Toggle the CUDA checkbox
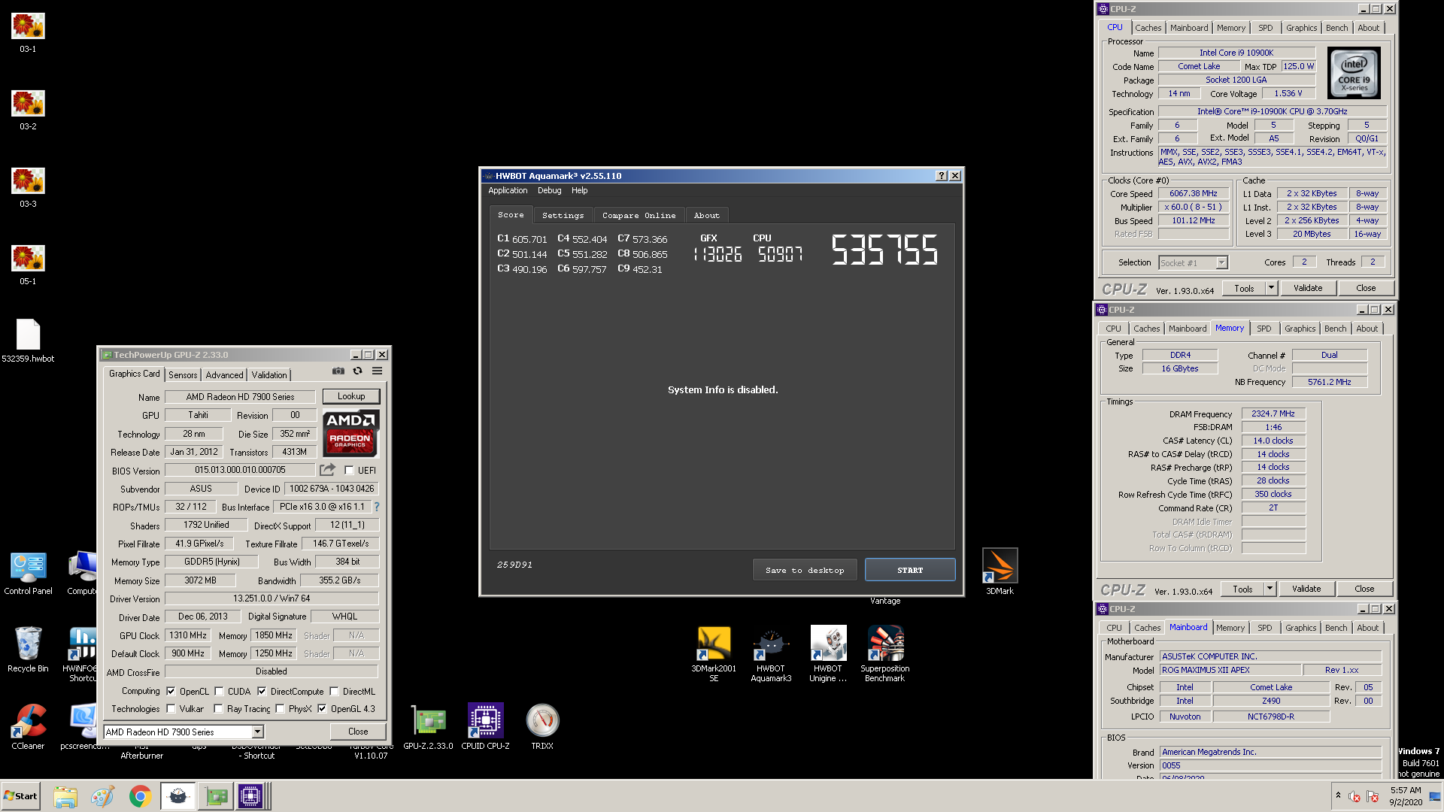1444x812 pixels. click(219, 691)
